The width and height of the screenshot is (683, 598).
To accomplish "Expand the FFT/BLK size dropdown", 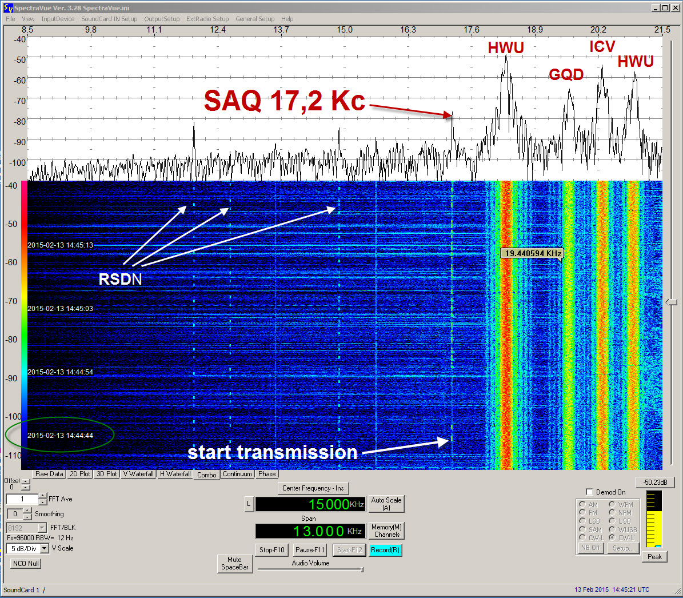I will click(x=42, y=528).
